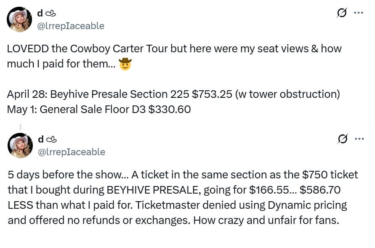
Task: Click the line listing the May 1 ticket price
Action: (x=97, y=109)
